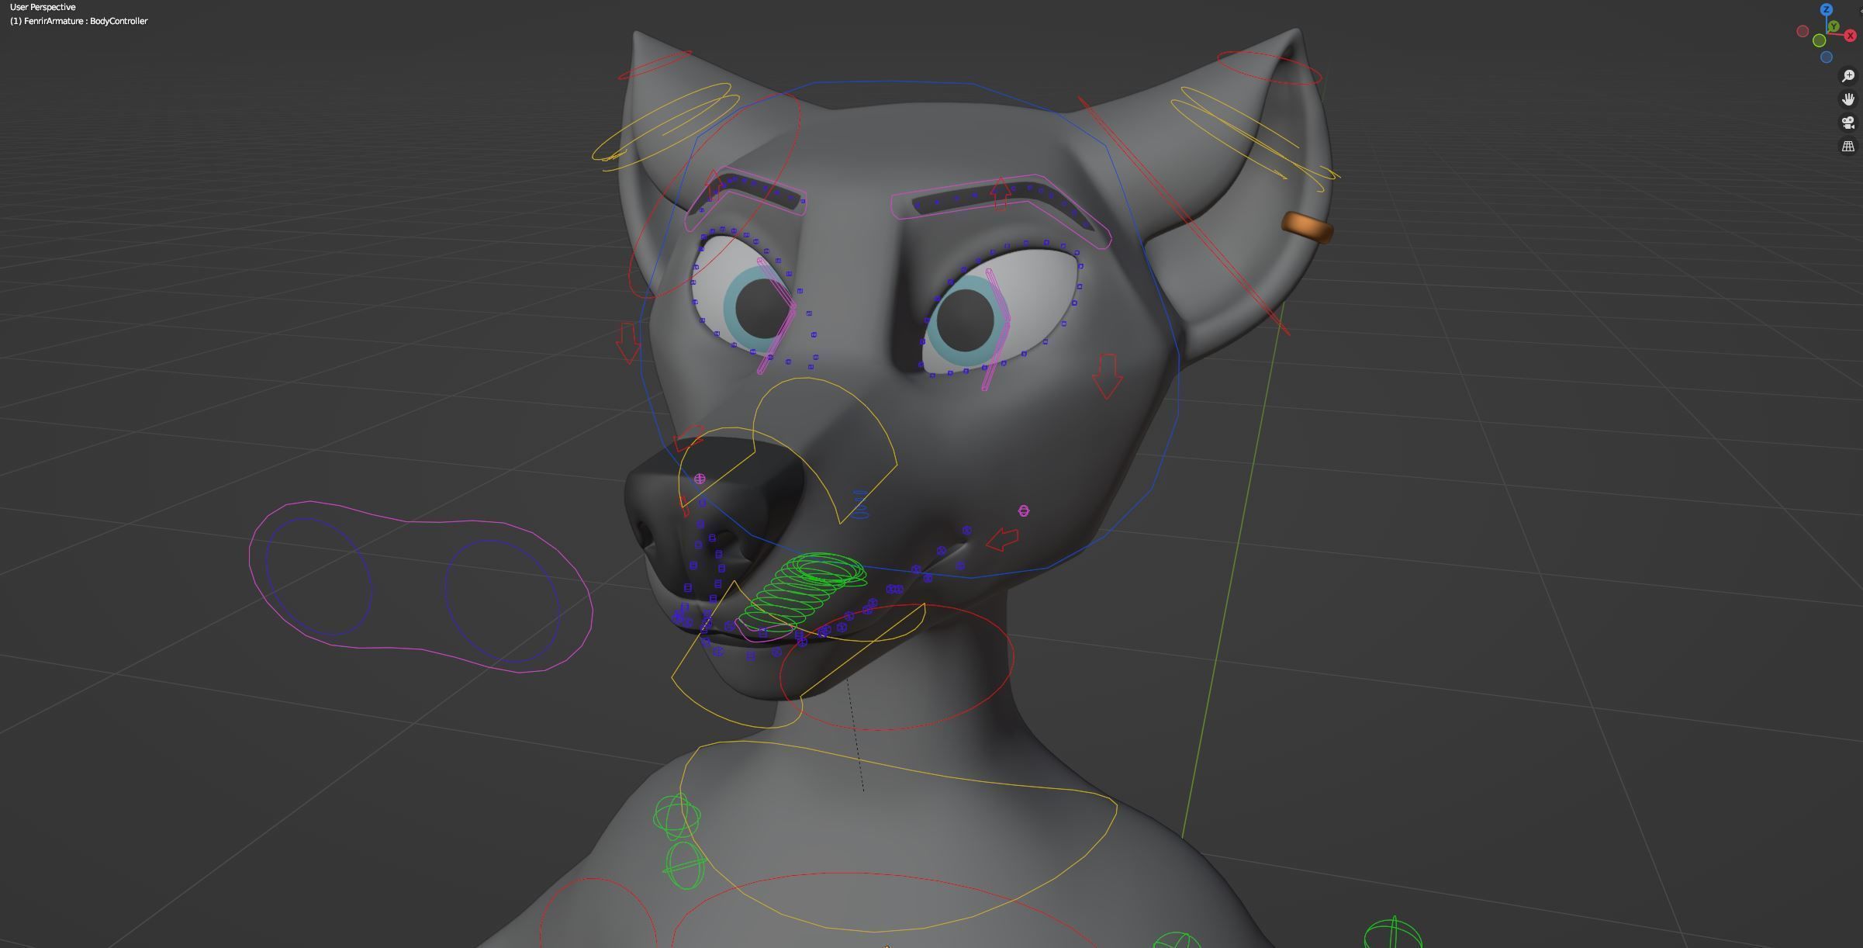The height and width of the screenshot is (948, 1863).
Task: Select the pink sphere control on the cheek
Action: click(1024, 510)
